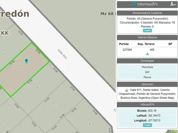Screen dimensions: 178x133
Task: Click the Longitud value -57.70213
Action: pyautogui.click(x=154, y=120)
